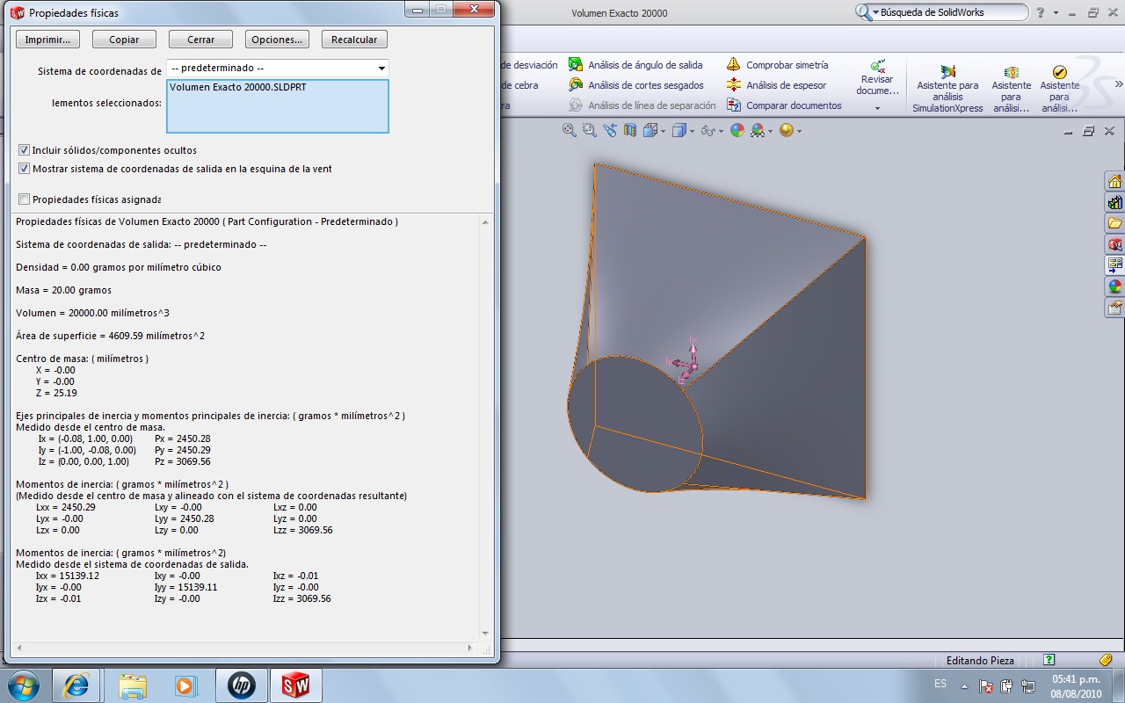Viewport: 1125px width, 703px height.
Task: Toggle Mostrar sistema de coordenadas de salida checkbox
Action: tap(24, 169)
